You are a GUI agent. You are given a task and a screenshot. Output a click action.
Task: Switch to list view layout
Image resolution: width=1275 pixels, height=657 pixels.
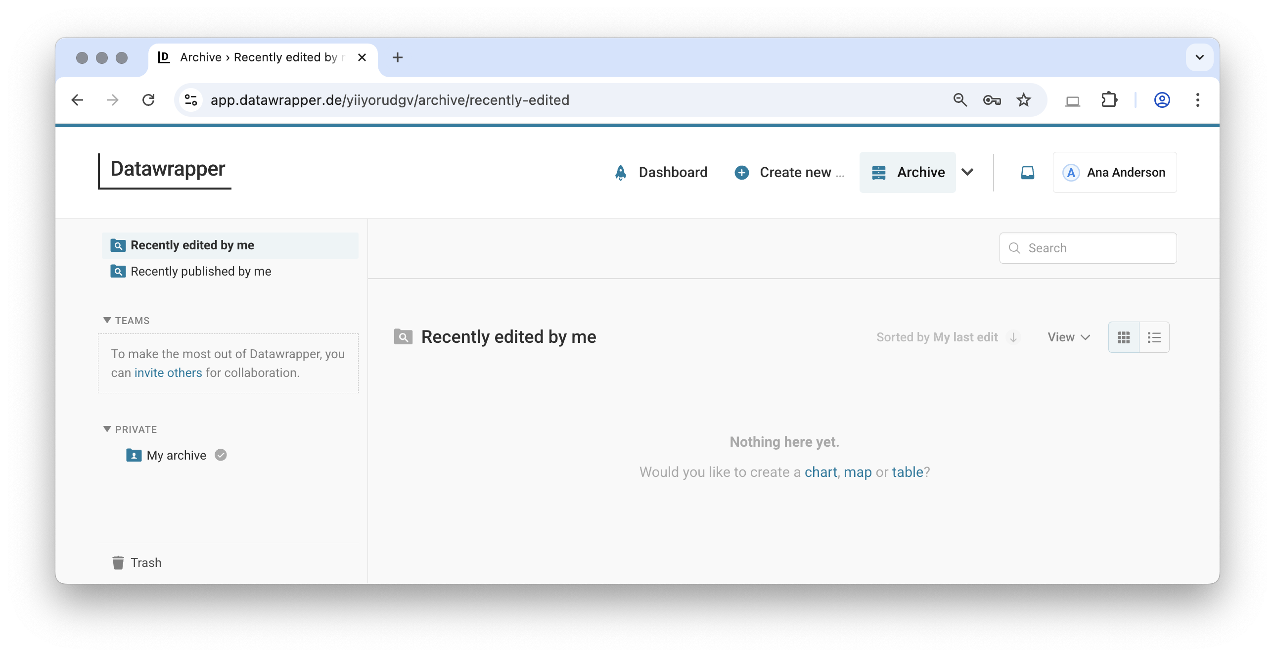tap(1154, 337)
